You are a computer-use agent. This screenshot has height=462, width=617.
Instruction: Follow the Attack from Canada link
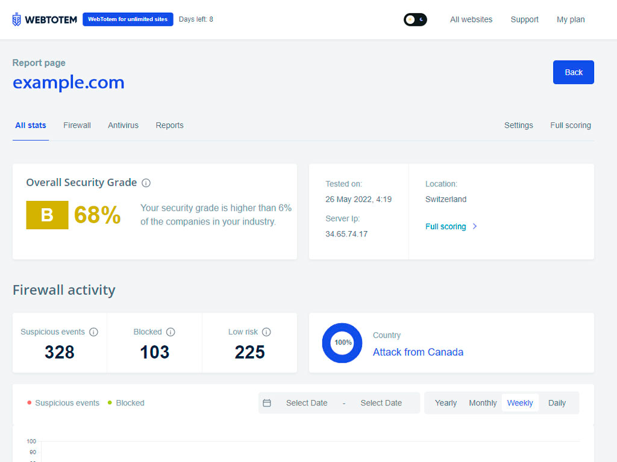point(418,352)
